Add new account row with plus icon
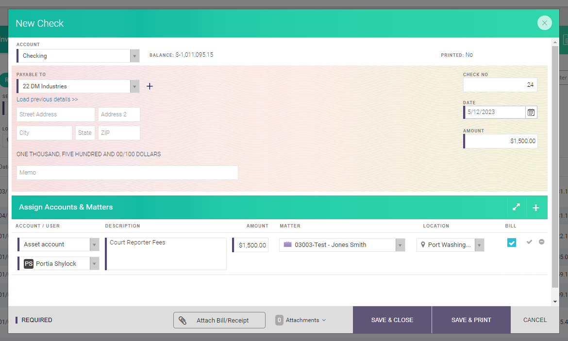 (536, 208)
